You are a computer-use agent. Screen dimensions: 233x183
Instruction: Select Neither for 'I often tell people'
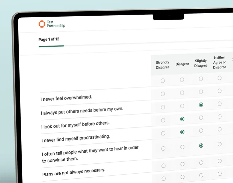pyautogui.click(x=220, y=144)
